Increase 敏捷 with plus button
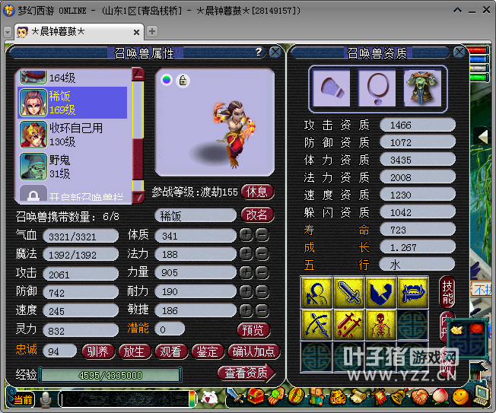496x413 pixels. [246, 310]
